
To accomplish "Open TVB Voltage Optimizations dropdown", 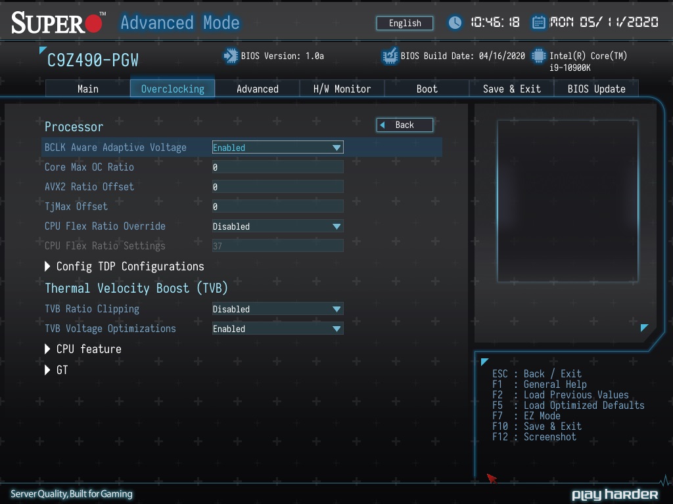I will 277,329.
